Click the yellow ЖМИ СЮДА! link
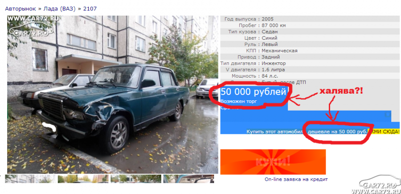The image size is (401, 194). pyautogui.click(x=383, y=132)
